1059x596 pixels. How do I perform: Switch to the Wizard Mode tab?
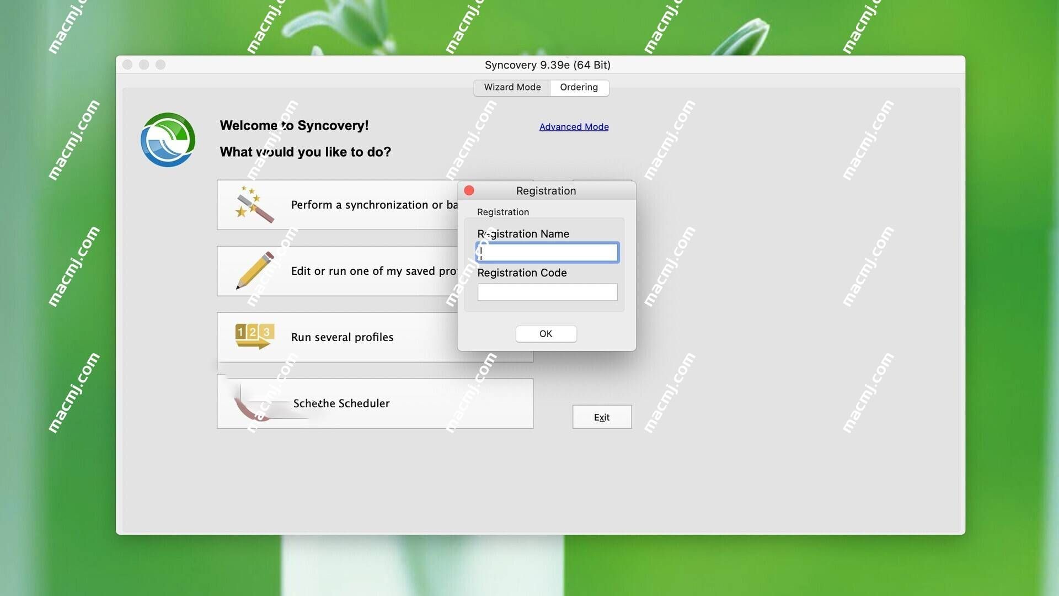tap(512, 87)
